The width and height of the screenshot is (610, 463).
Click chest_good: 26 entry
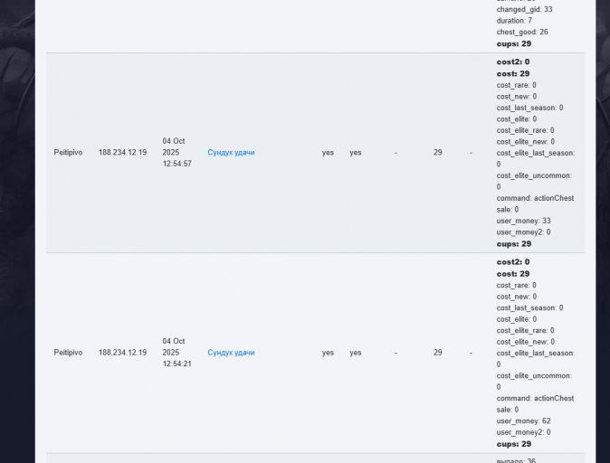click(x=522, y=32)
